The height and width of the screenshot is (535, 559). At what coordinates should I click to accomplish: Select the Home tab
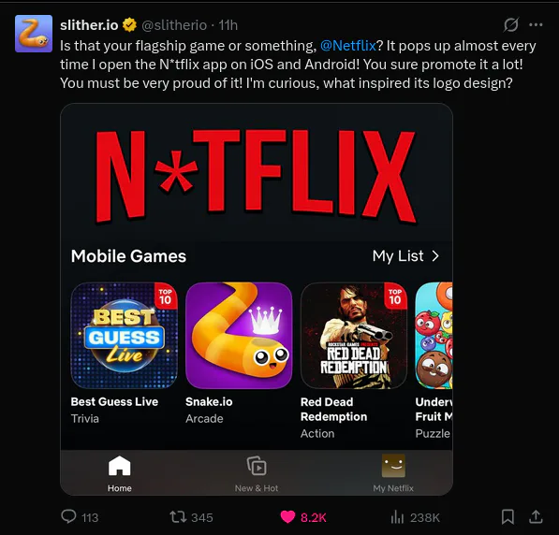(120, 473)
